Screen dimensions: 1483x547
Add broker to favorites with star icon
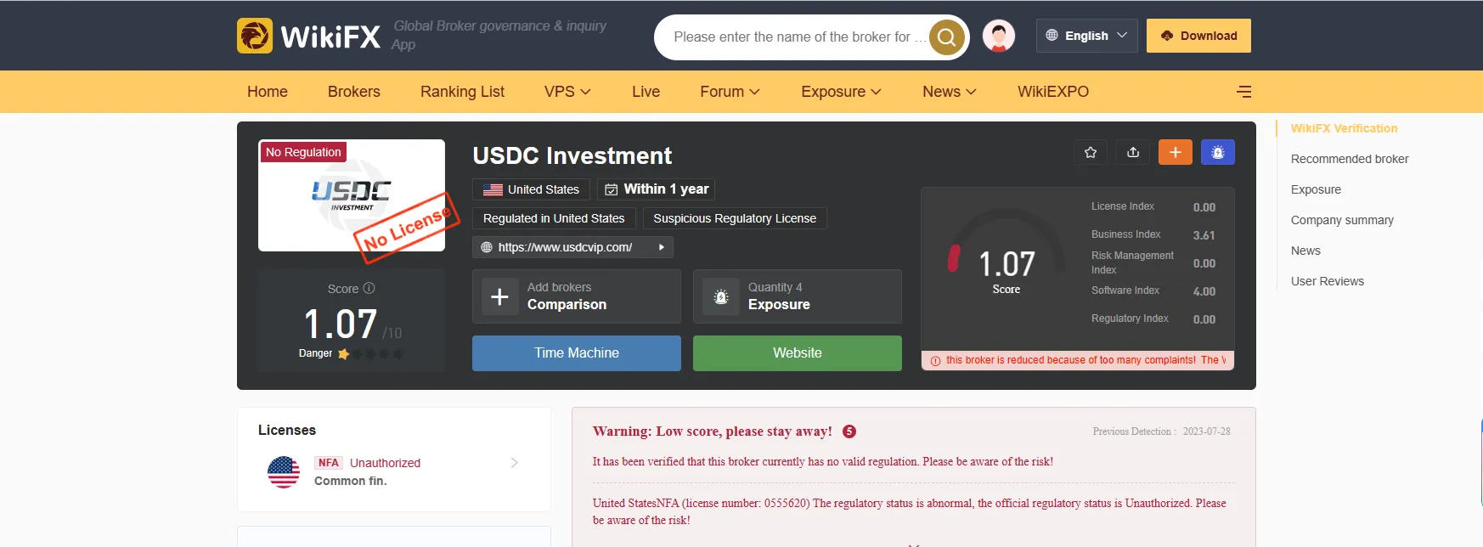1091,152
